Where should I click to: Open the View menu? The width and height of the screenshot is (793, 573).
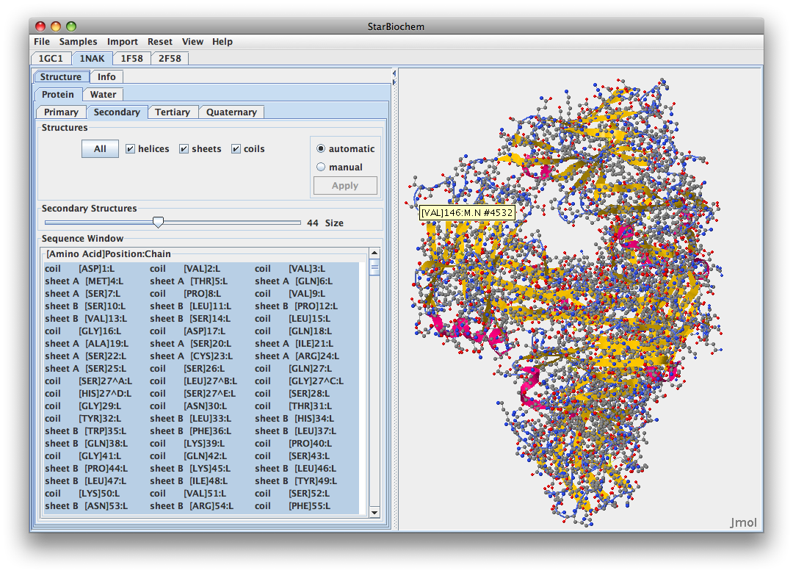click(192, 42)
